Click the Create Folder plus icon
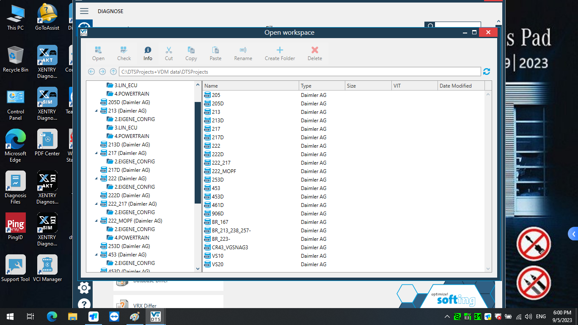Screen dimensions: 578x325 tap(280, 52)
